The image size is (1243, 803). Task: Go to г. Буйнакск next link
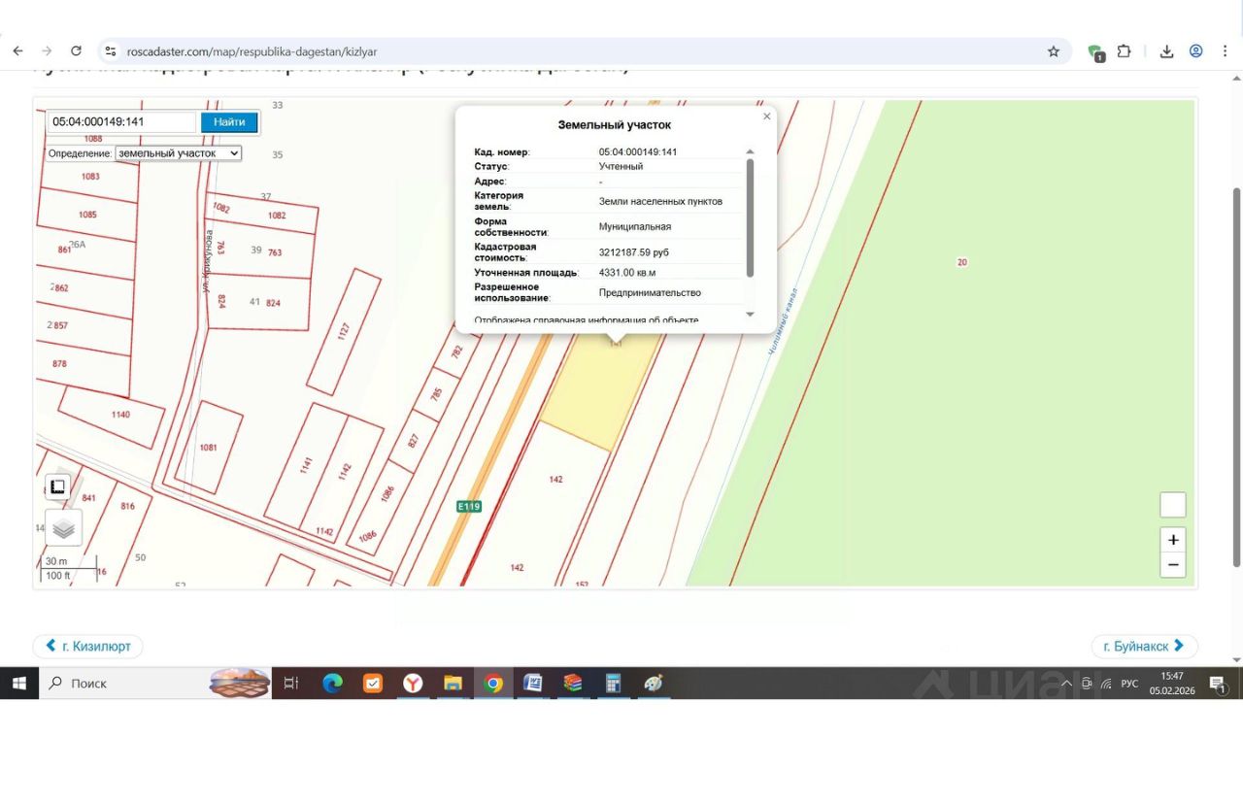(1145, 646)
